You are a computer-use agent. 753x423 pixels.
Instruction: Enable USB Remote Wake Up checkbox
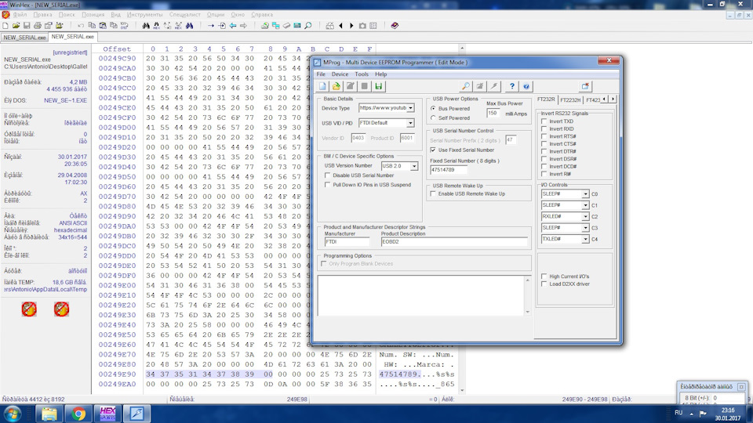tap(434, 193)
